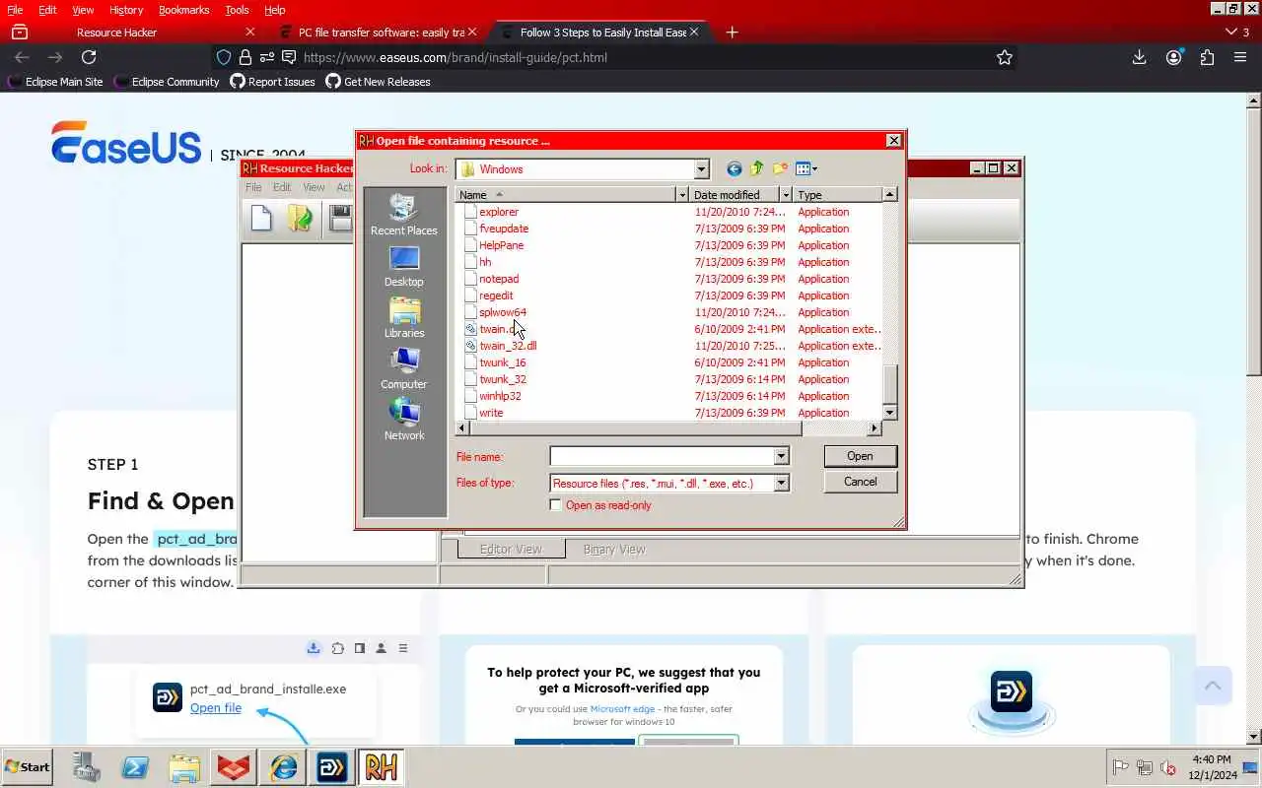Screen dimensions: 1262x788
Task: Open Server Manager from the taskbar
Action: point(87,767)
